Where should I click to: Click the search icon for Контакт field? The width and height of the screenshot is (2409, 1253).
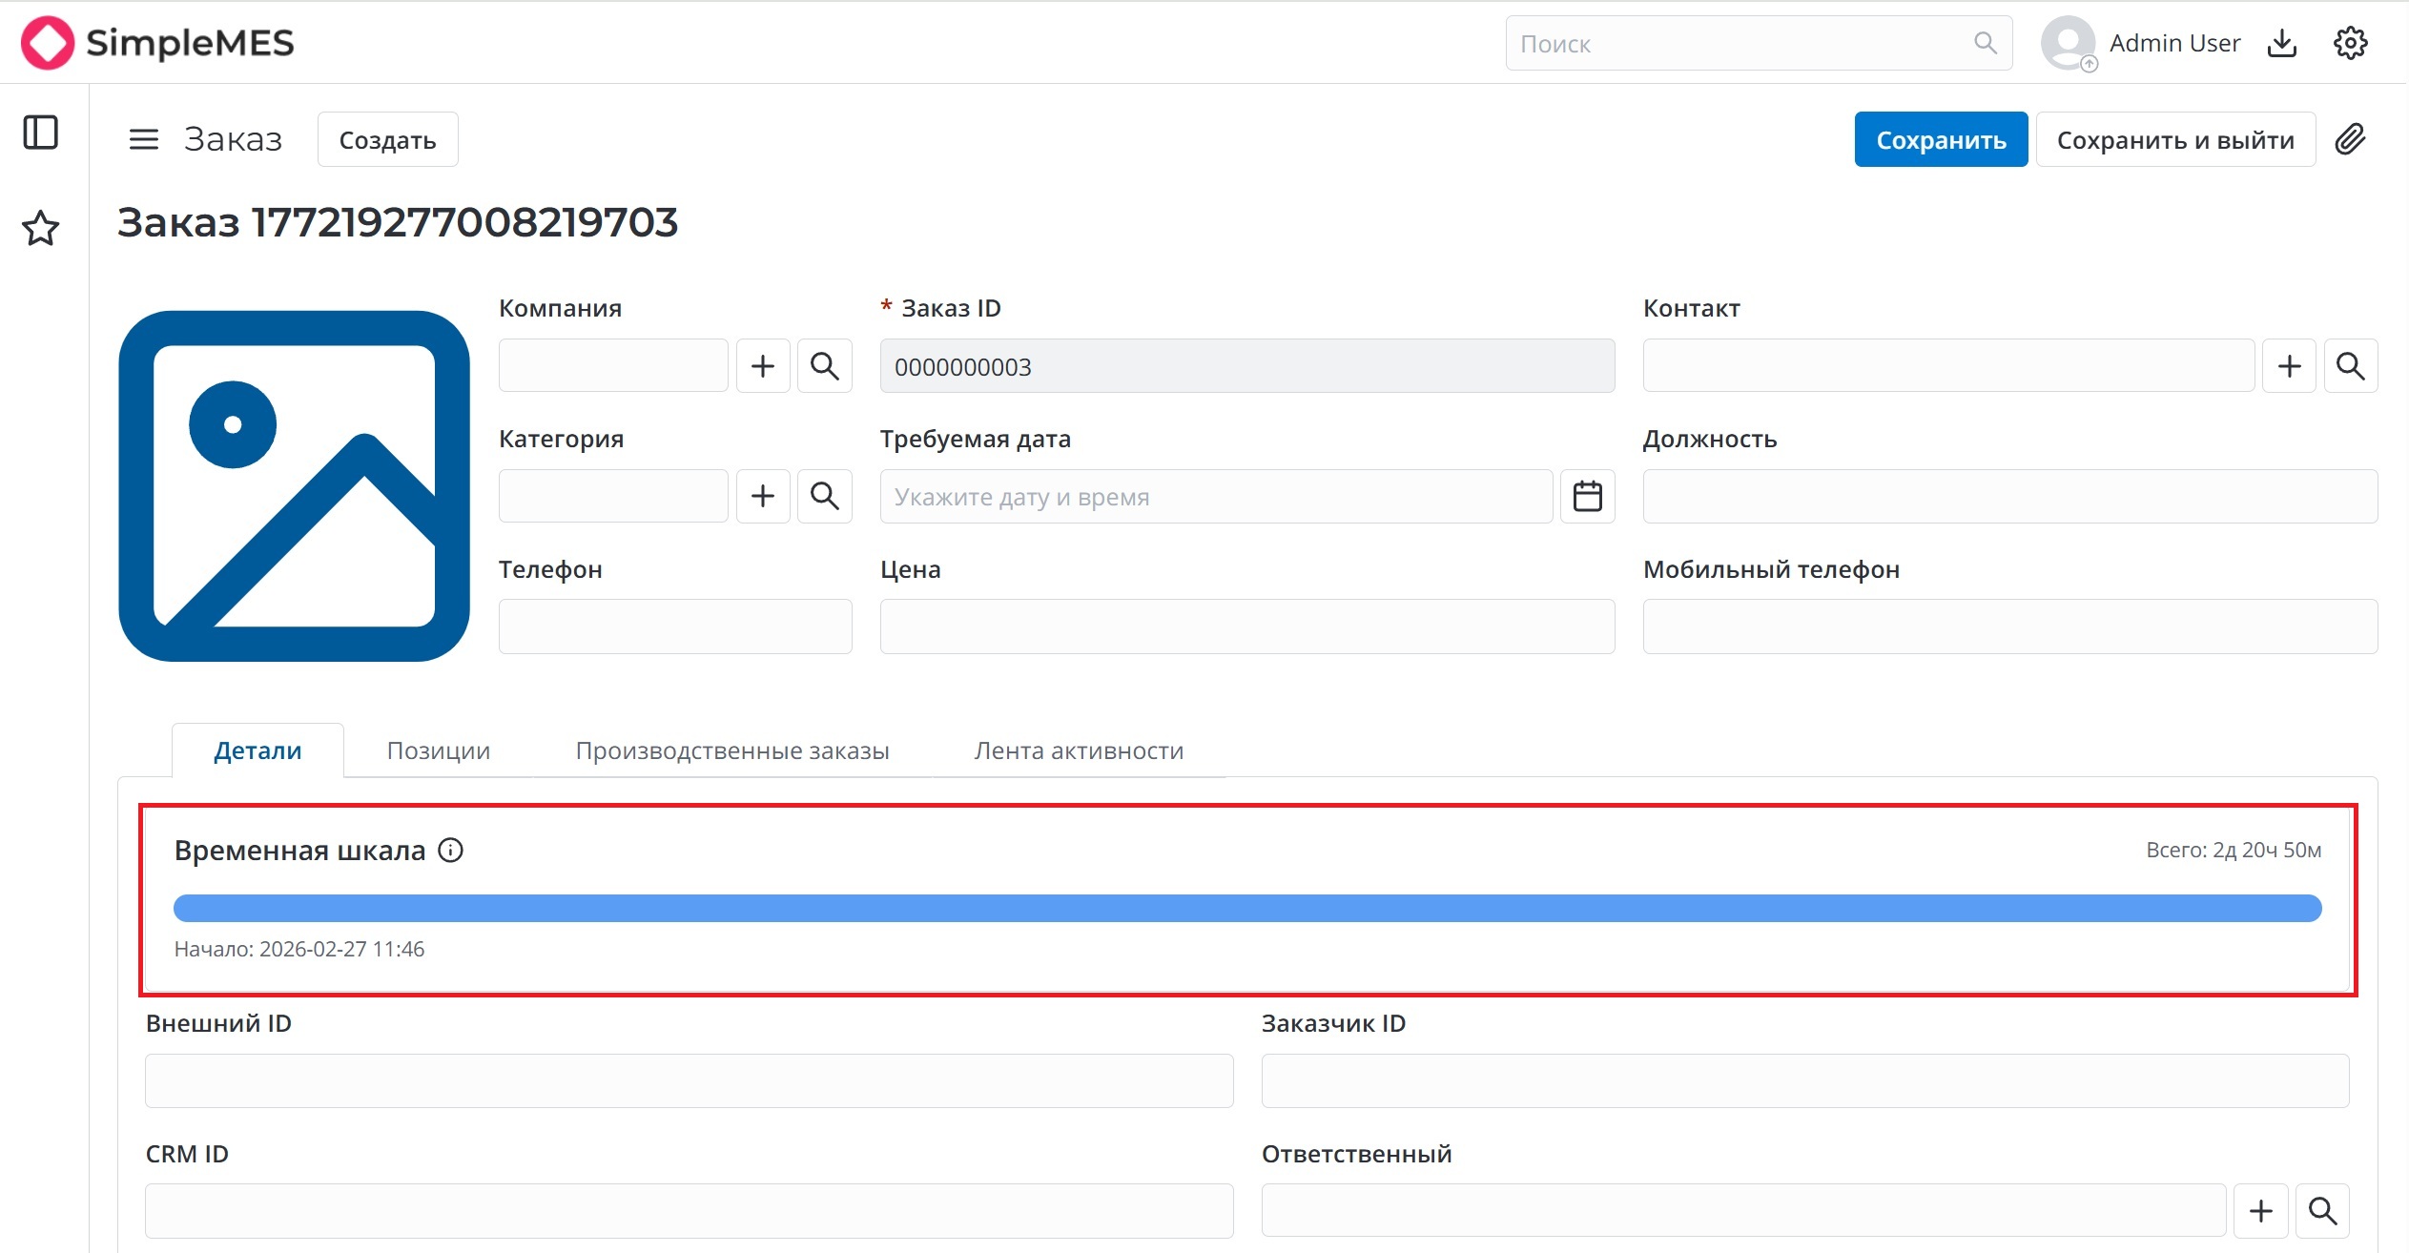click(2350, 366)
